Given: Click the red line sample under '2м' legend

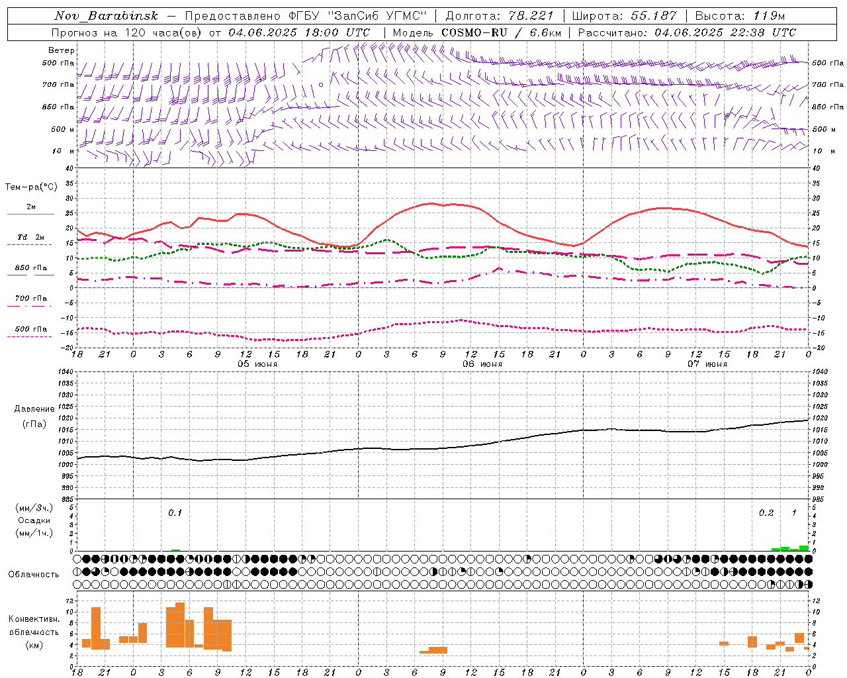Looking at the screenshot, I should (30, 214).
